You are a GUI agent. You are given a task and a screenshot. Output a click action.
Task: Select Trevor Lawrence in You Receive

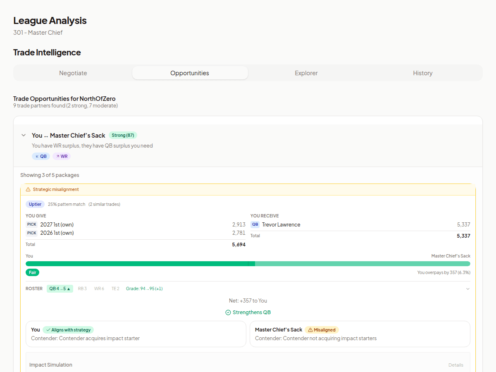point(281,224)
